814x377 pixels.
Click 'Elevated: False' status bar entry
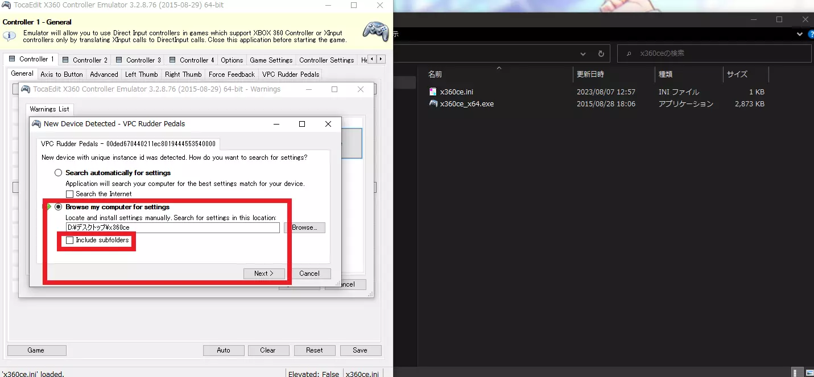click(x=313, y=374)
